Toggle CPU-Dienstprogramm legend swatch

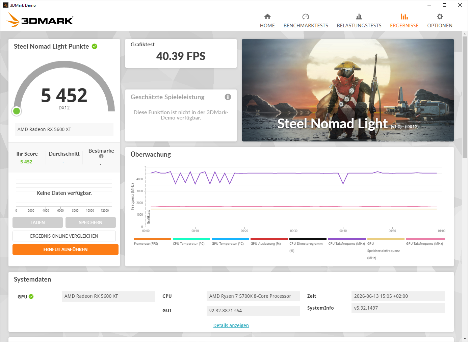point(308,239)
